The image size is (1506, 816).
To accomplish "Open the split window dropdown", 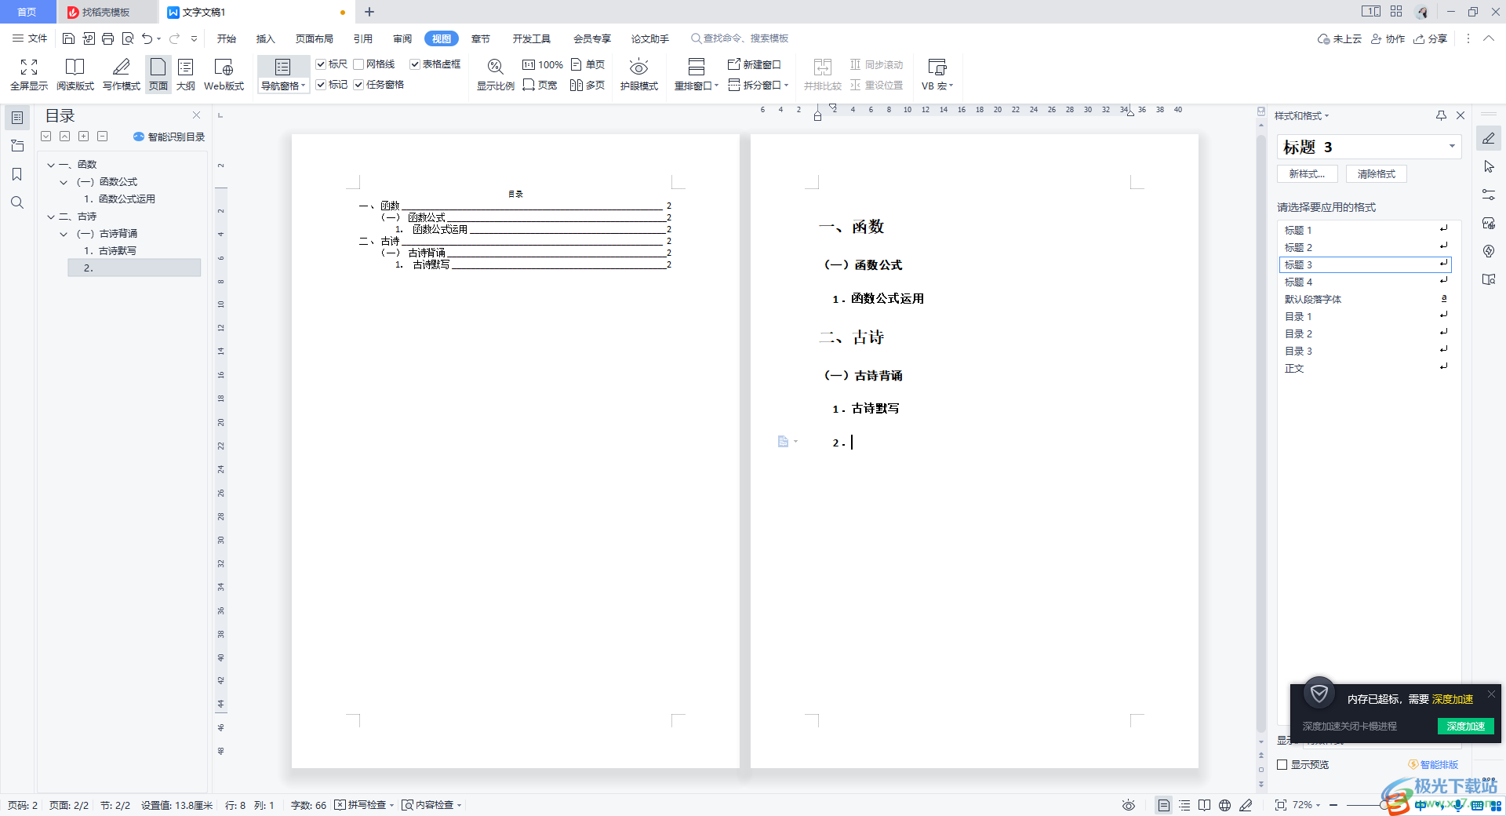I will point(758,85).
